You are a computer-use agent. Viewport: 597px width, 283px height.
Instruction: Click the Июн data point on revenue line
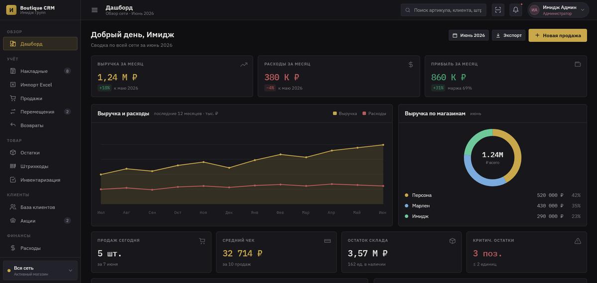tap(383, 145)
